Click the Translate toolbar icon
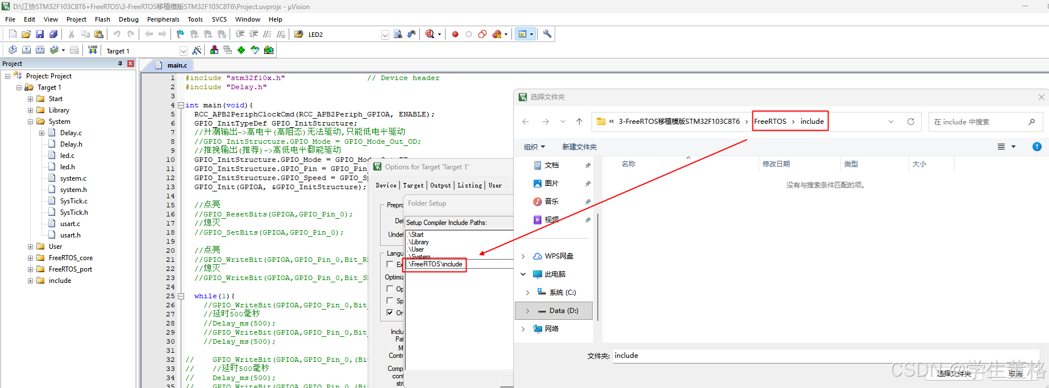Screen dimensions: 1049x388 (x=13, y=50)
